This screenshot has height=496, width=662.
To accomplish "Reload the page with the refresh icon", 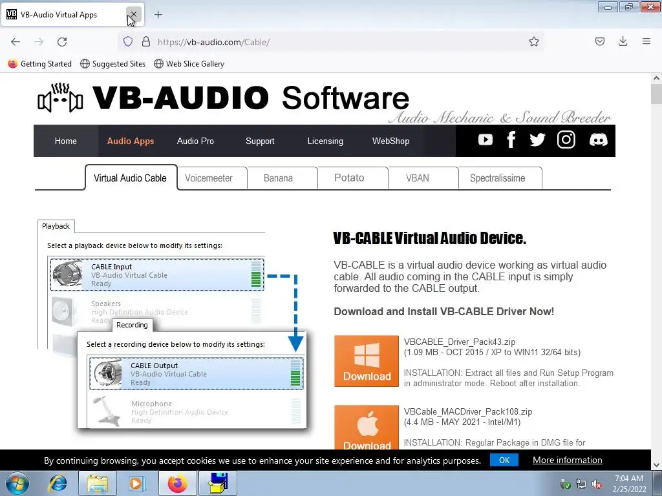I will [62, 42].
